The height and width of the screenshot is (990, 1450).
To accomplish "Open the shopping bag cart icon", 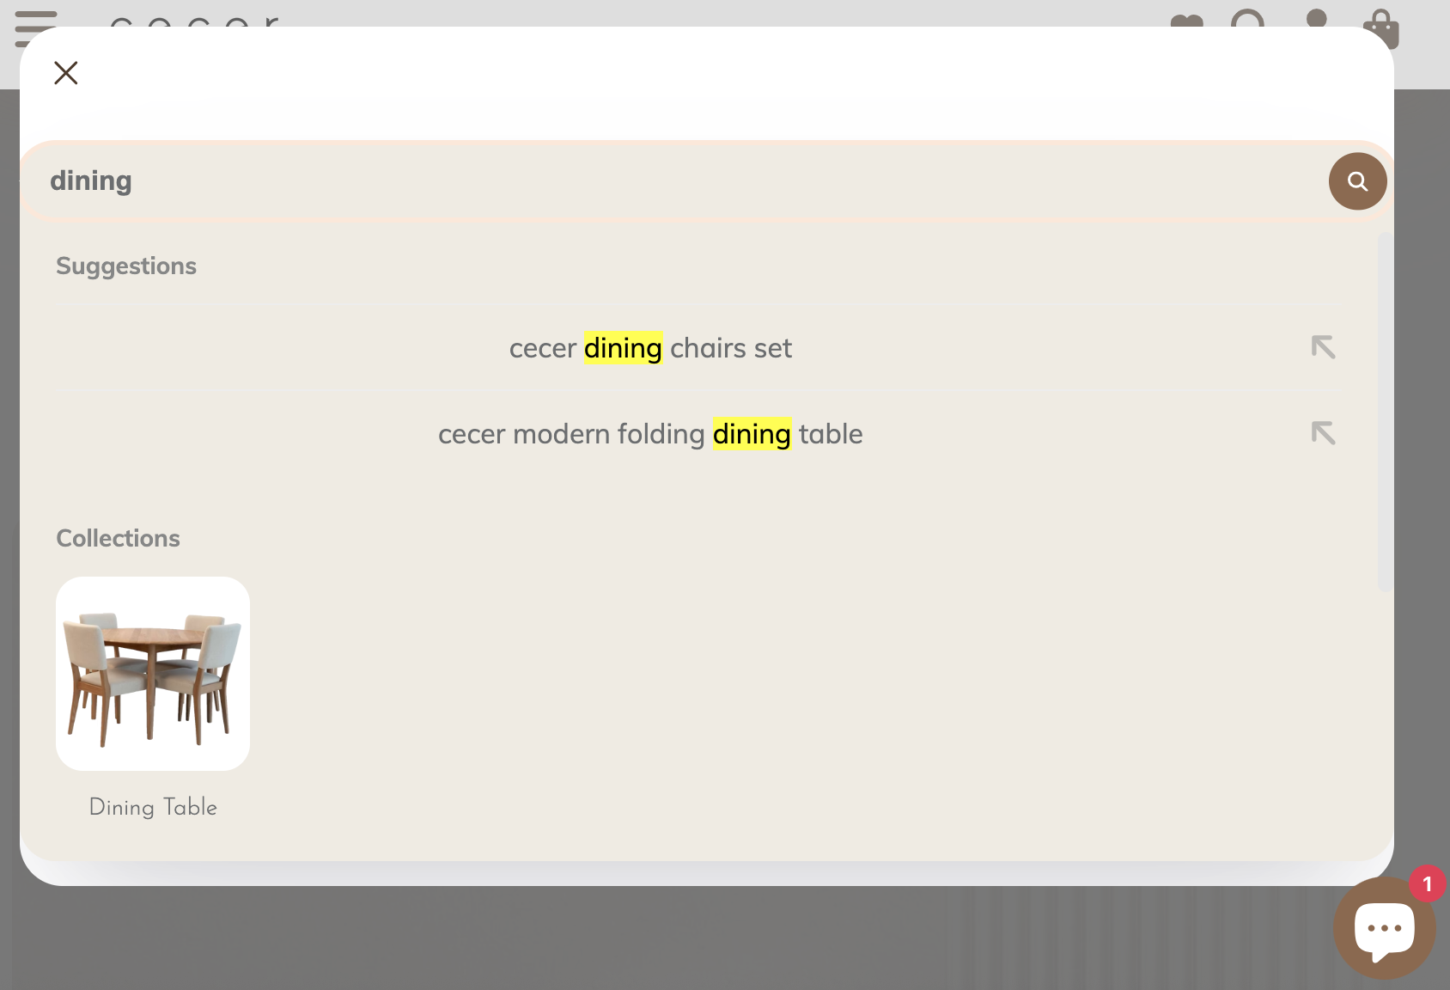I will point(1380,28).
